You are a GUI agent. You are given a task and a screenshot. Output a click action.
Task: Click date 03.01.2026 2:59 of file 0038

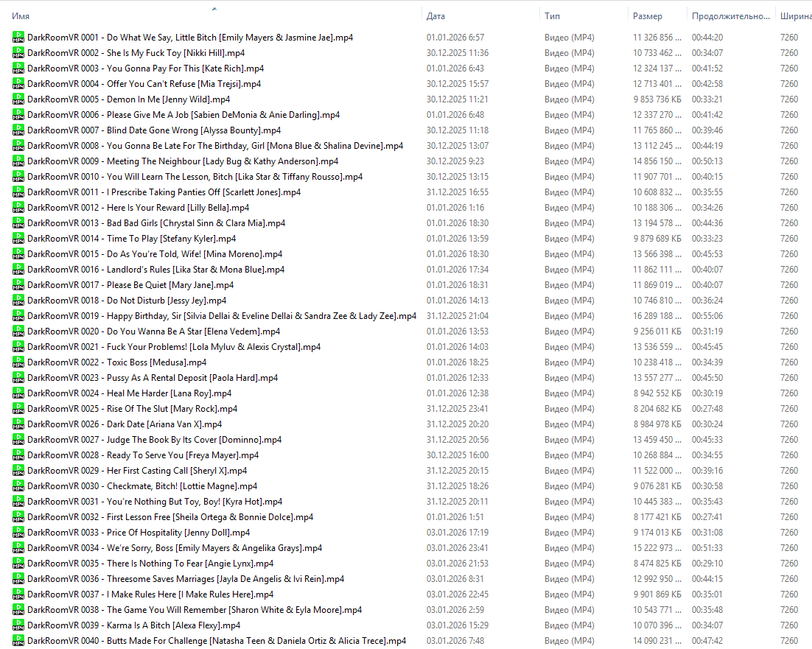point(455,610)
